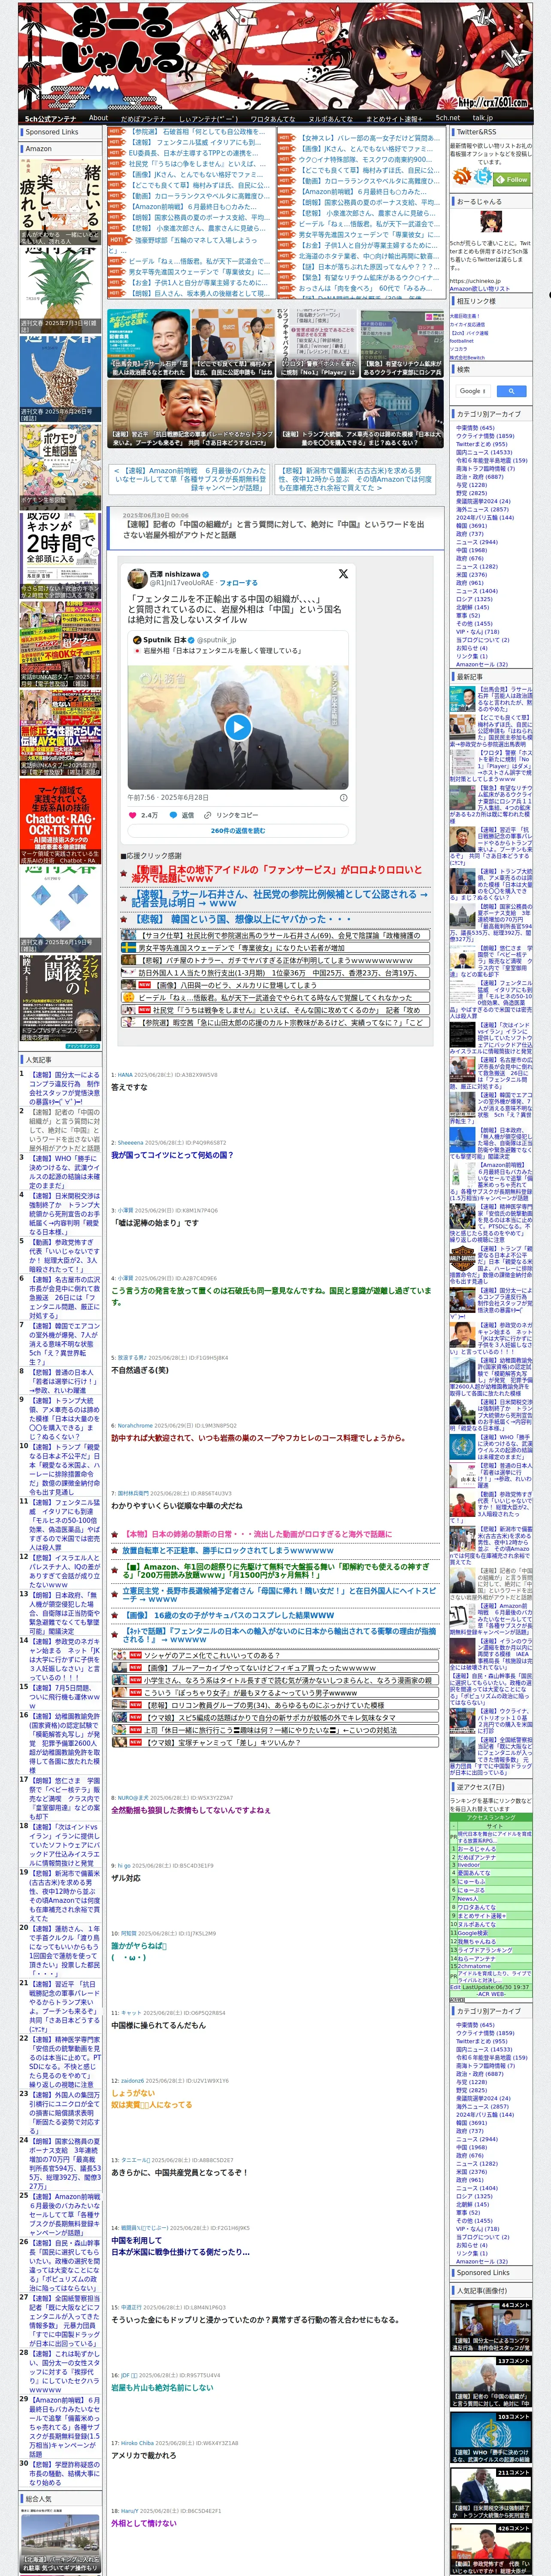The width and height of the screenshot is (551, 2576).
Task: Click the Swedish flag icon beside 男女平等先進国スウェーデン
Action: tap(129, 948)
